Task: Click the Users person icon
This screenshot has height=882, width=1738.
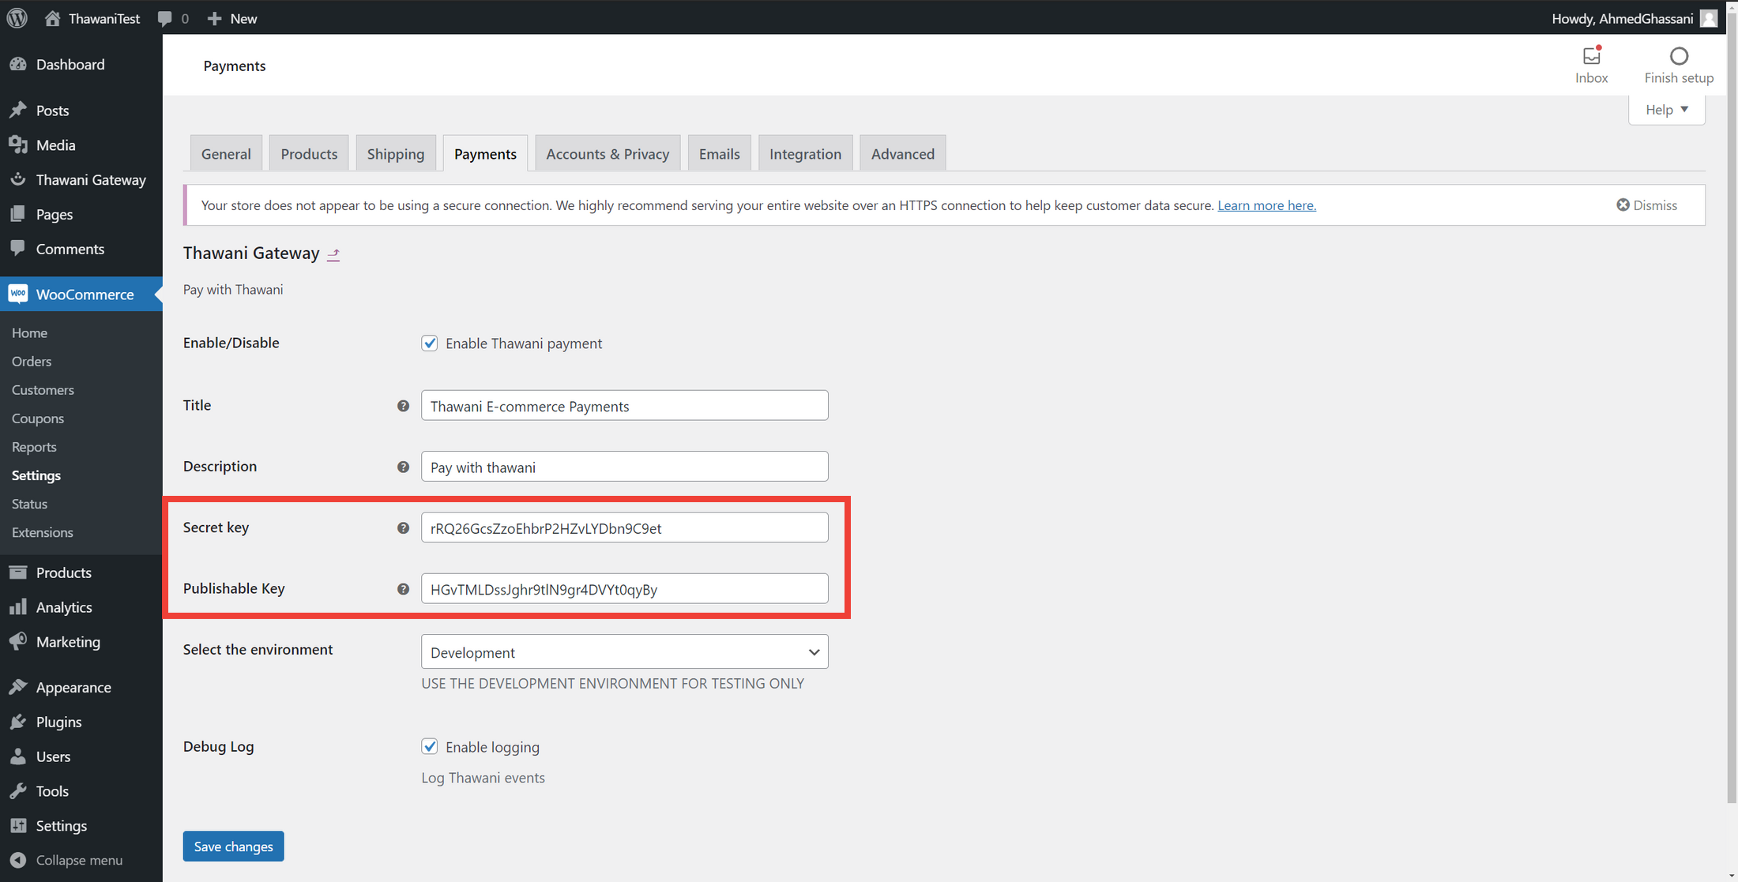Action: coord(18,756)
